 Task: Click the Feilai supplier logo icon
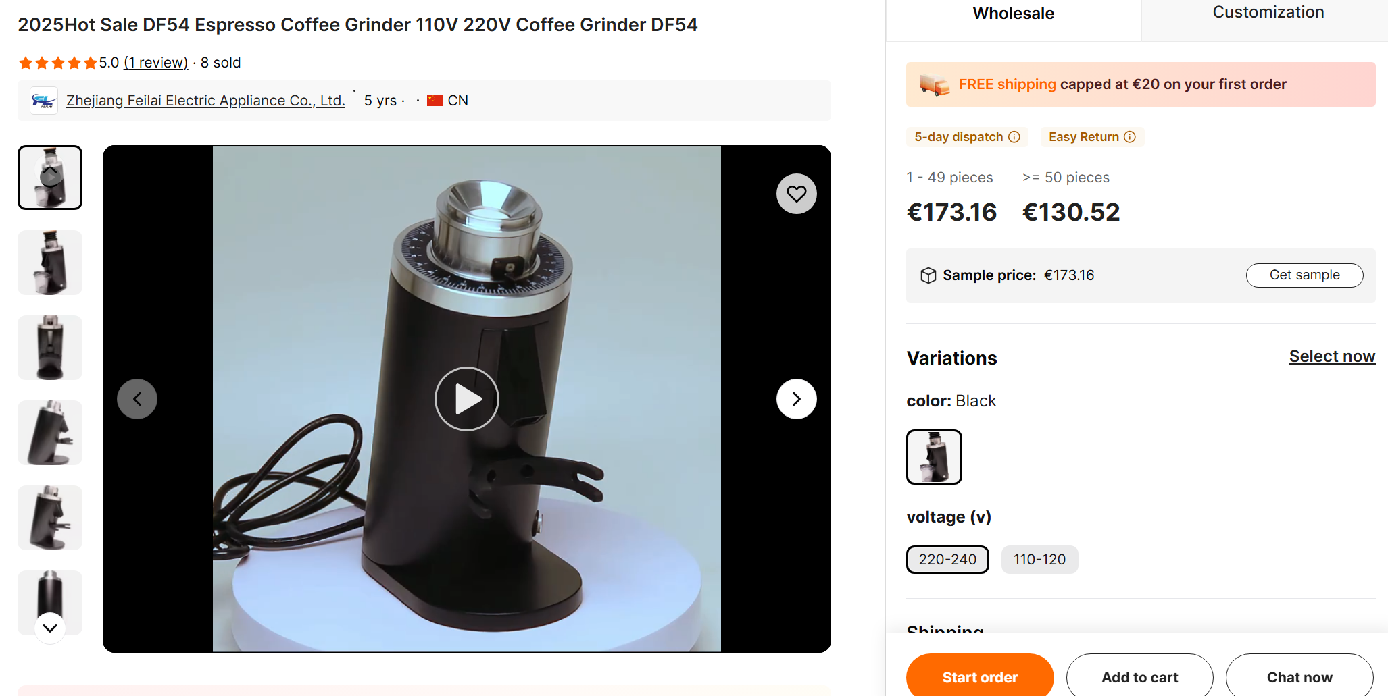pos(44,101)
